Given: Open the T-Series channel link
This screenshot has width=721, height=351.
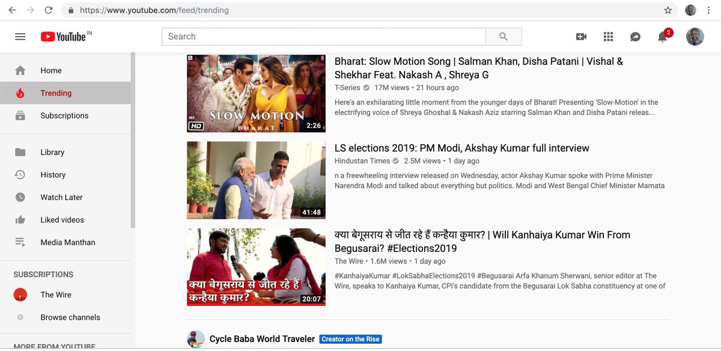Looking at the screenshot, I should [x=347, y=88].
